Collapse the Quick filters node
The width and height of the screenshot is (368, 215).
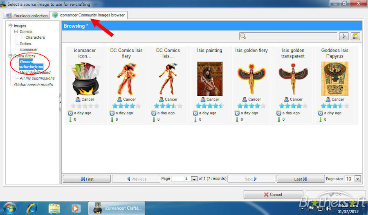[x=10, y=56]
